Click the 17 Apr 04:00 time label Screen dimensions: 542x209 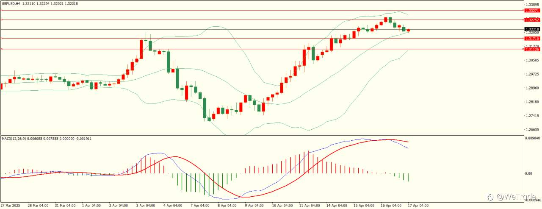point(418,206)
